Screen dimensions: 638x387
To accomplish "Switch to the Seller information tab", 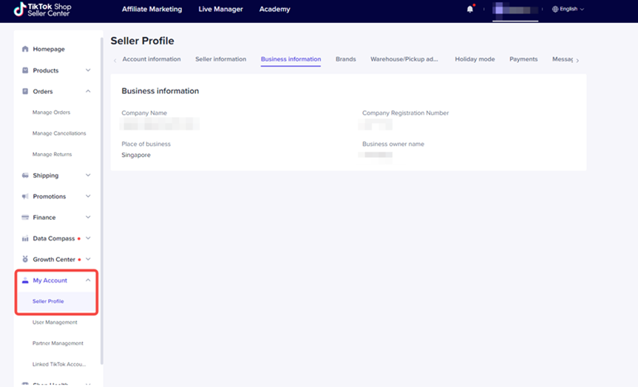I will (x=220, y=59).
